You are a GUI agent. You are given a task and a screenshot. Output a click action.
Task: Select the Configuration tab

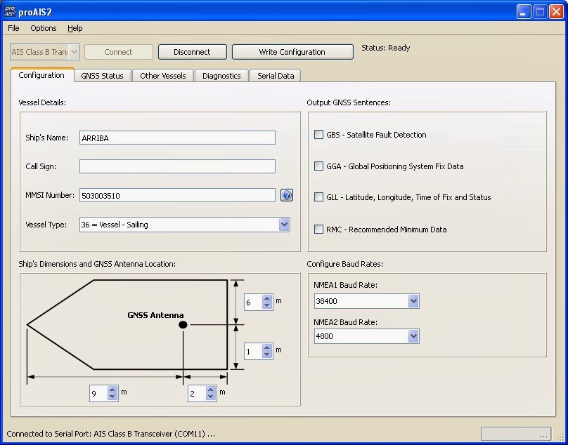(41, 75)
